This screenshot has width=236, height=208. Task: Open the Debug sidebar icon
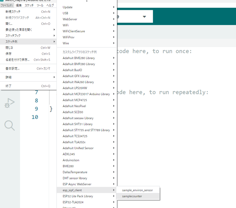pos(9,103)
